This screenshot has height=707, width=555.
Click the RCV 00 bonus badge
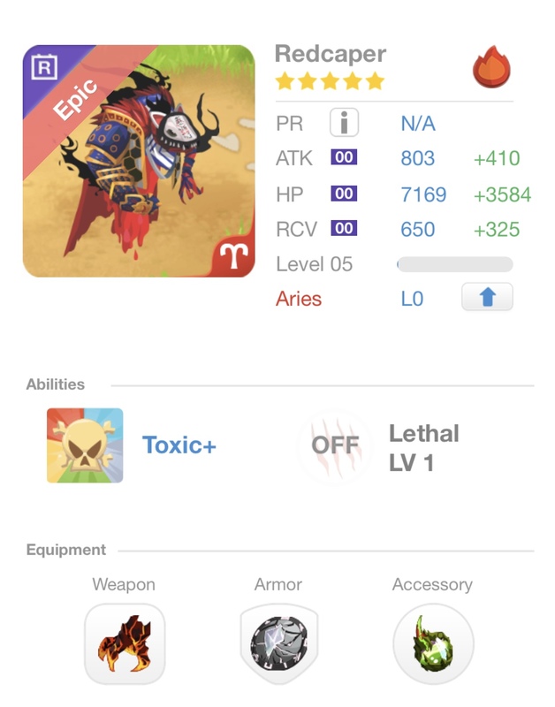(344, 228)
